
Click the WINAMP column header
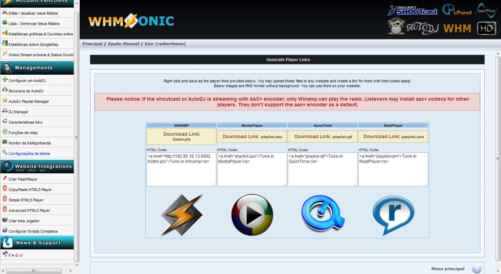182,126
